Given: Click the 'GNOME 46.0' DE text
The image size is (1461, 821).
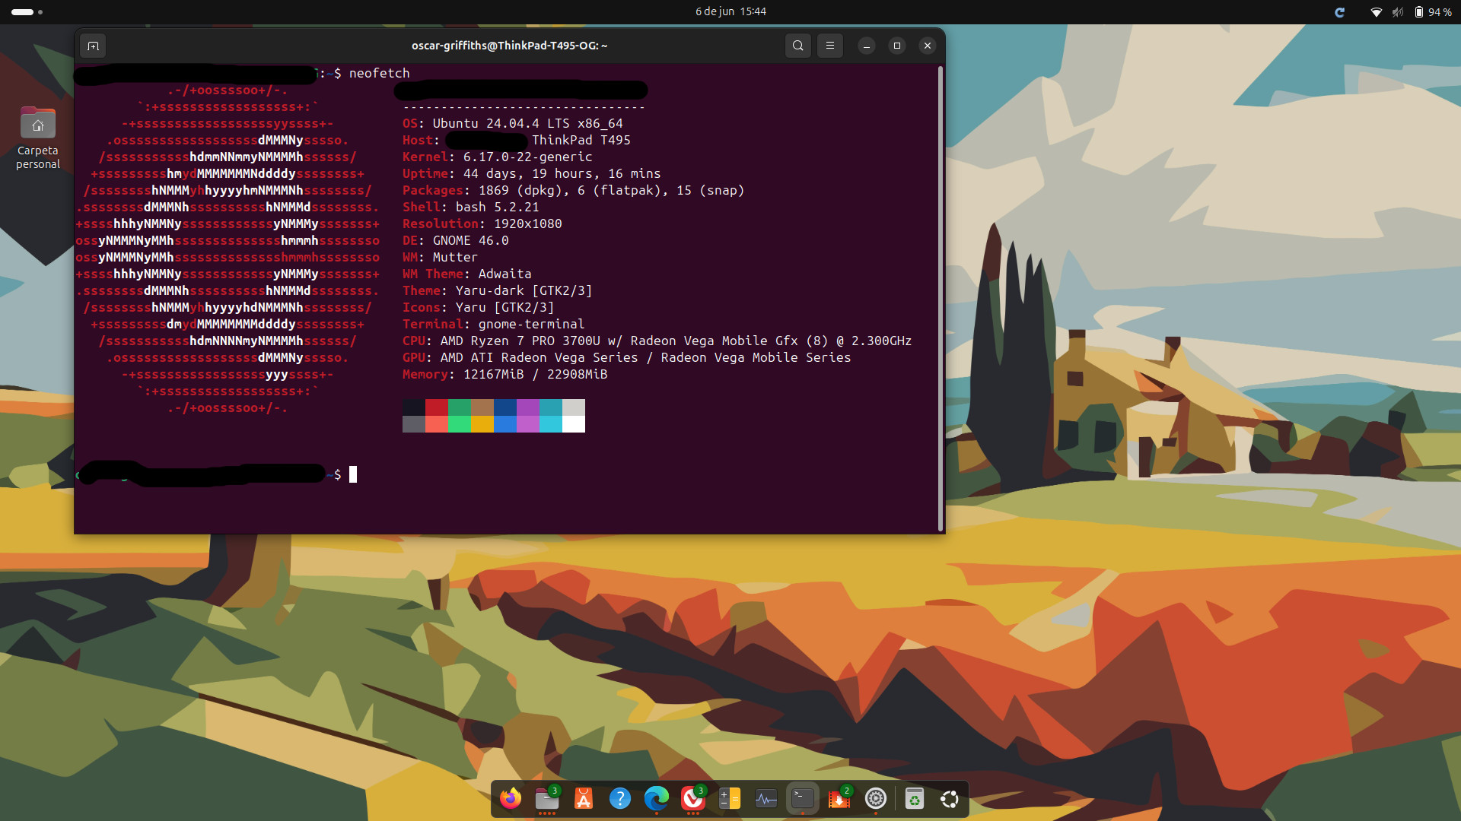Looking at the screenshot, I should click(470, 240).
